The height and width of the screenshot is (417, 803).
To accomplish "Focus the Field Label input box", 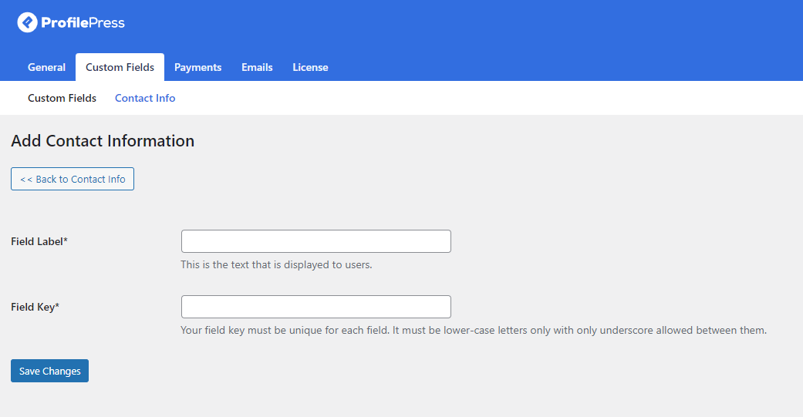I will [x=316, y=241].
